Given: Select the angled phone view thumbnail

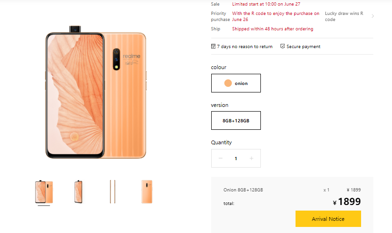Looking at the screenshot, I should [x=78, y=192].
